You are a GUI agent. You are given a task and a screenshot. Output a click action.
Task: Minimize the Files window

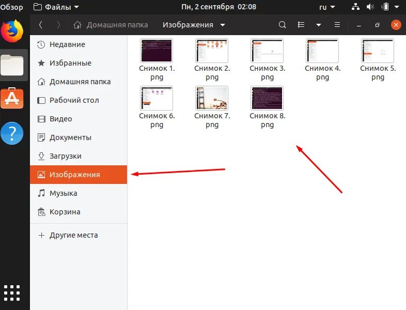click(x=359, y=25)
